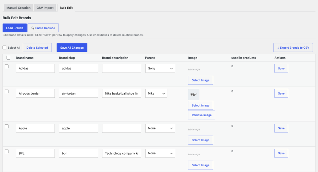Select Image for Apple row
The height and width of the screenshot is (172, 318).
click(x=201, y=140)
